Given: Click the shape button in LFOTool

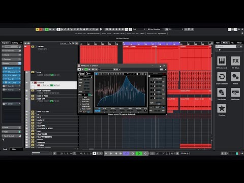Looking at the screenshot, I should click(142, 74).
